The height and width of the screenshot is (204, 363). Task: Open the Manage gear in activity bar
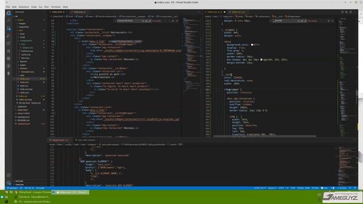(9, 182)
